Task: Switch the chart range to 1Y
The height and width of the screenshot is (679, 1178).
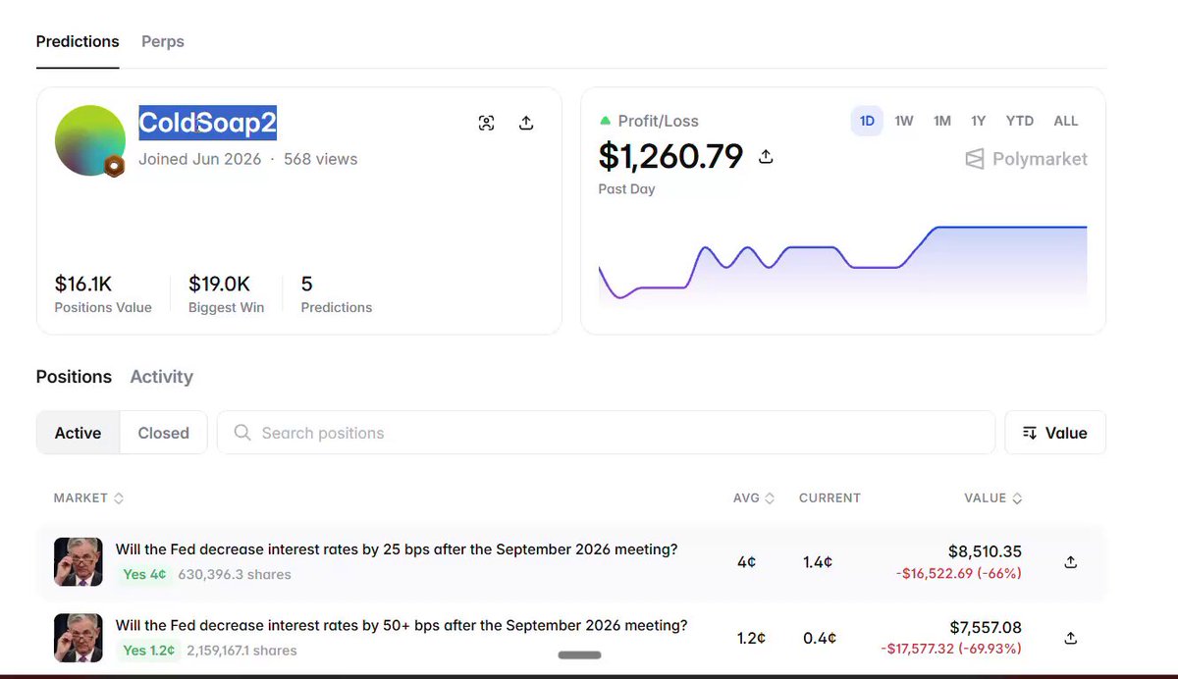Action: point(979,121)
